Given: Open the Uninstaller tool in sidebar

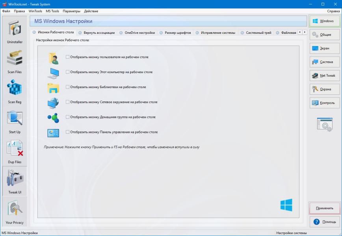Looking at the screenshot, I should point(15,31).
